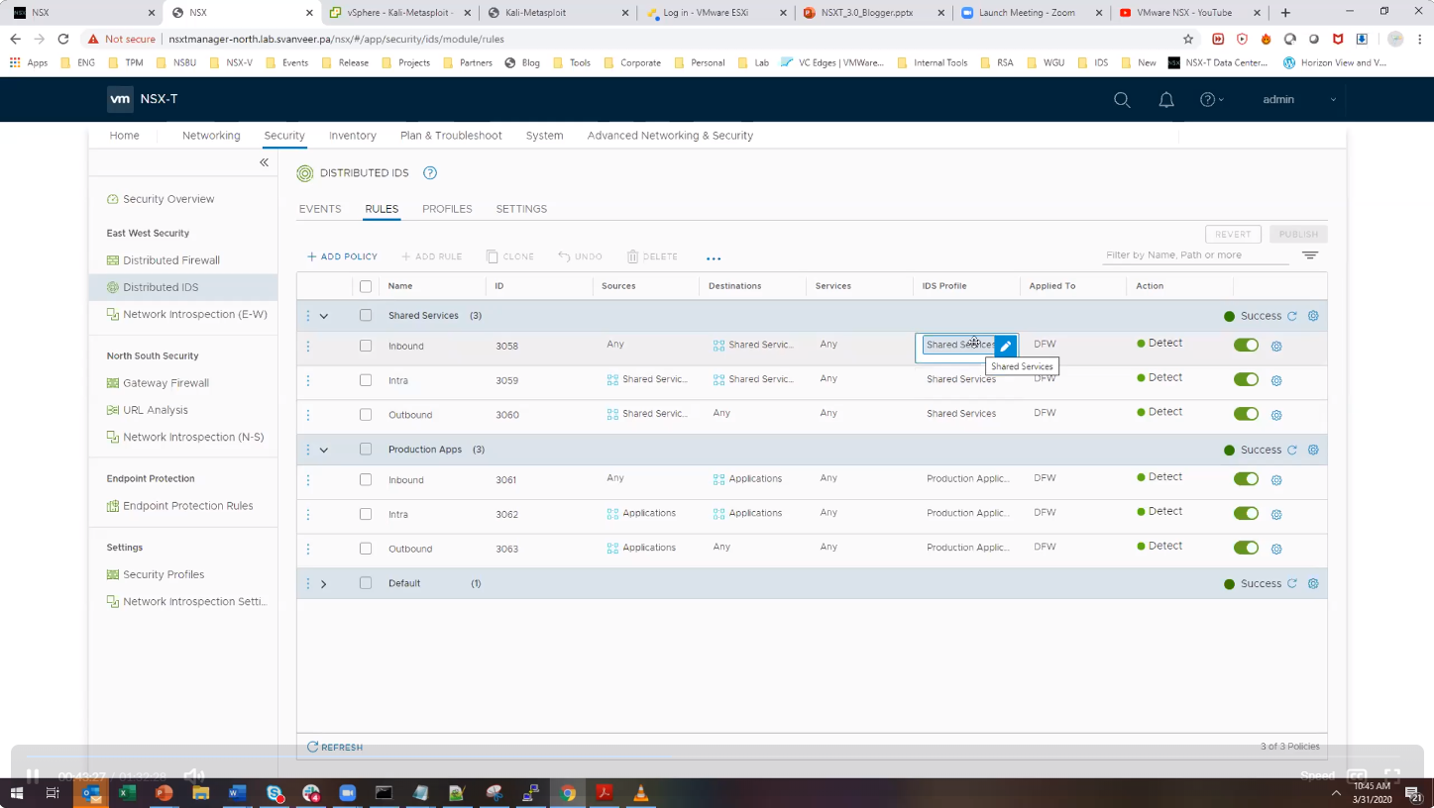
Task: Open notifications bell in NSX-T header
Action: click(x=1166, y=100)
